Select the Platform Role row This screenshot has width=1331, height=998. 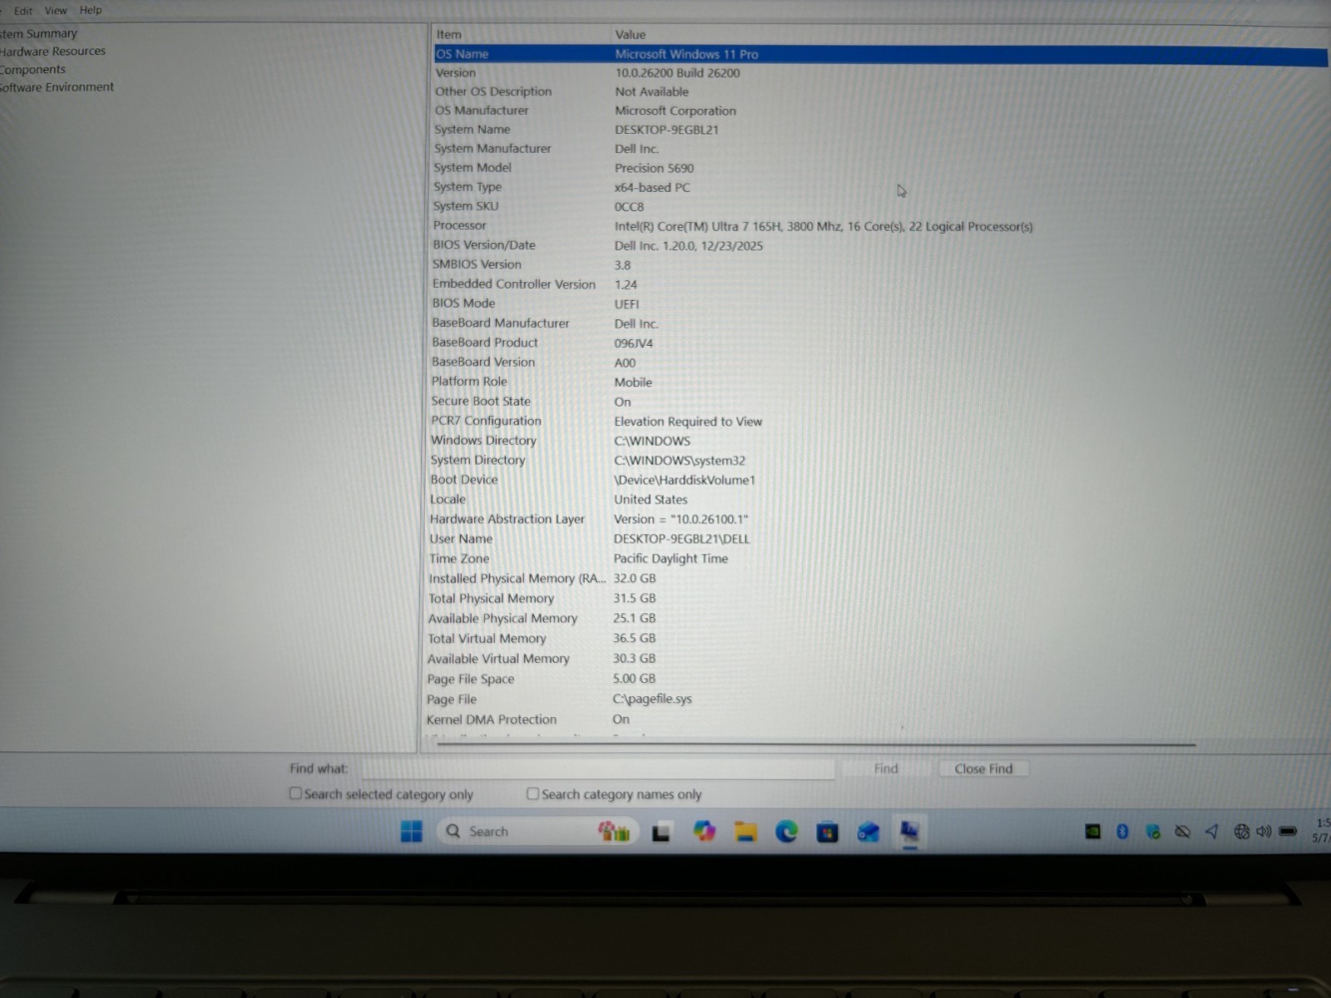(x=880, y=382)
